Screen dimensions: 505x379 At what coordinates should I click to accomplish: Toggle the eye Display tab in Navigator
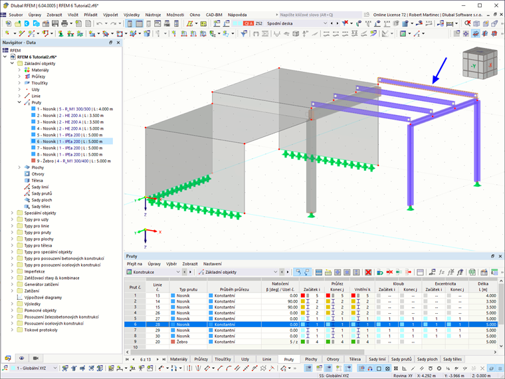[21, 358]
